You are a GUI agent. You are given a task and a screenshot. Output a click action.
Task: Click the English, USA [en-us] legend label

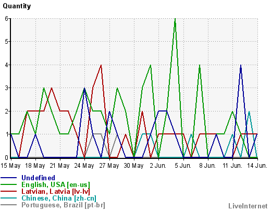point(56,184)
